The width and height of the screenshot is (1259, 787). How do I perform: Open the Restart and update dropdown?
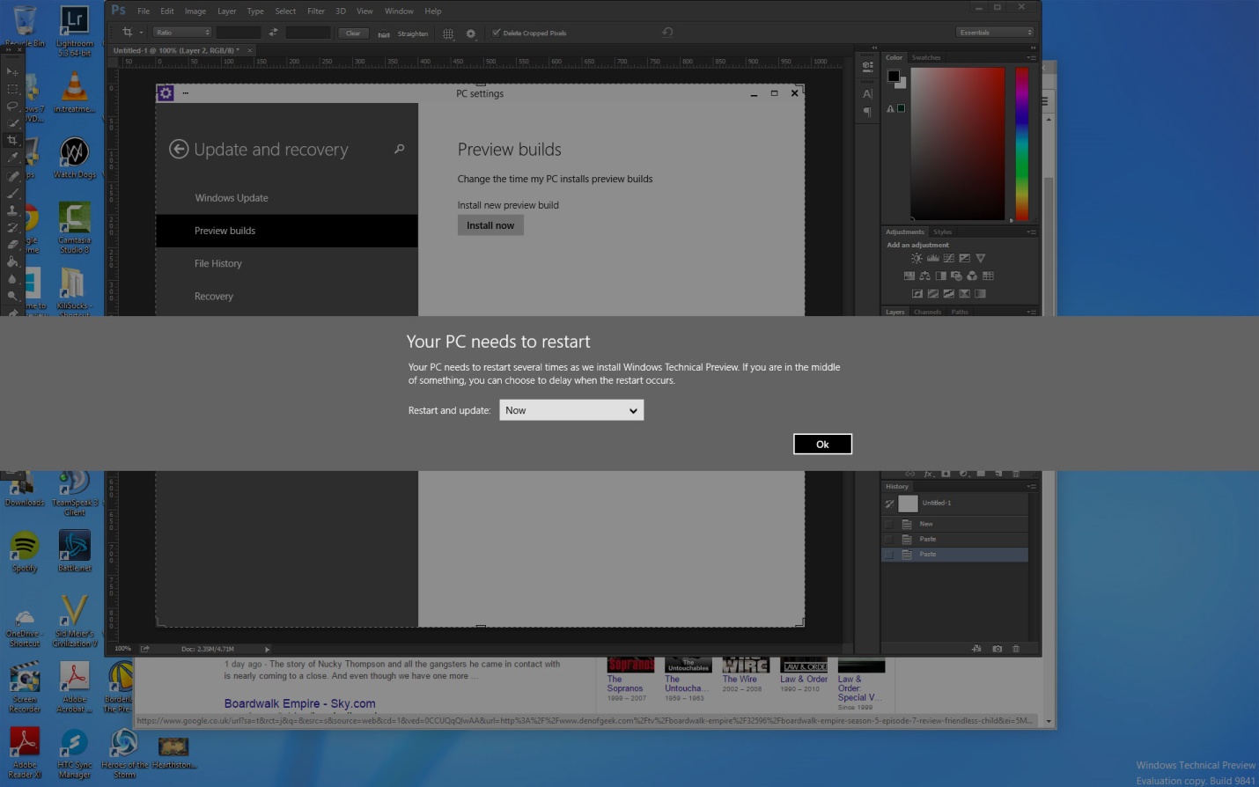click(x=571, y=410)
